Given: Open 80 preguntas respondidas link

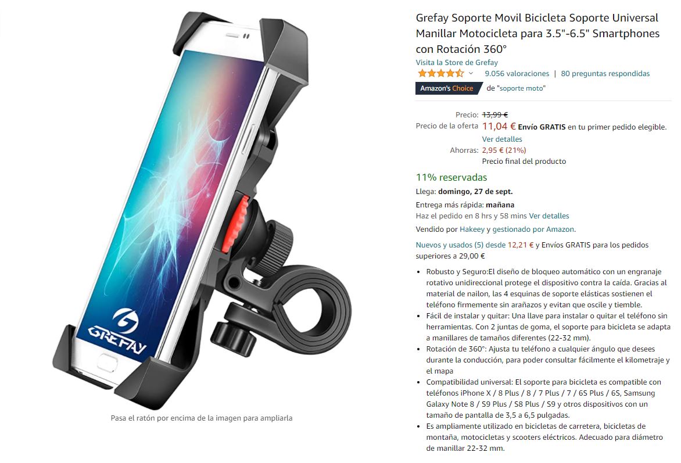Looking at the screenshot, I should pos(605,73).
